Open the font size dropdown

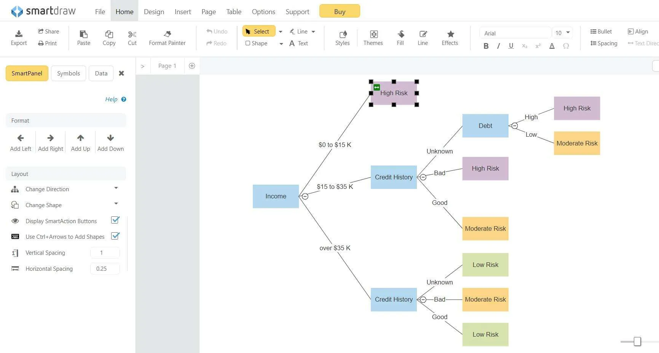tap(568, 33)
